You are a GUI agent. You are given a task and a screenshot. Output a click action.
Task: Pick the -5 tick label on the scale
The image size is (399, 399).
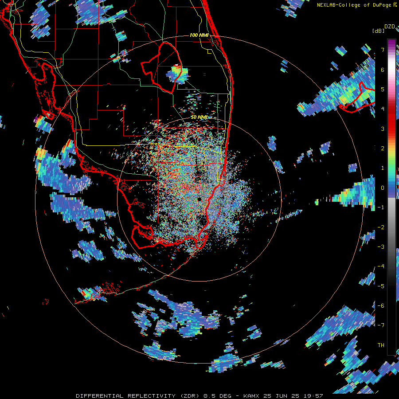(381, 286)
